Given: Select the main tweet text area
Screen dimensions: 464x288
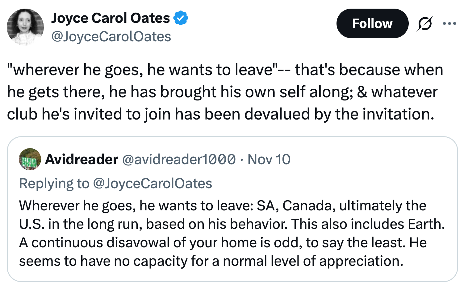Looking at the screenshot, I should [x=224, y=91].
